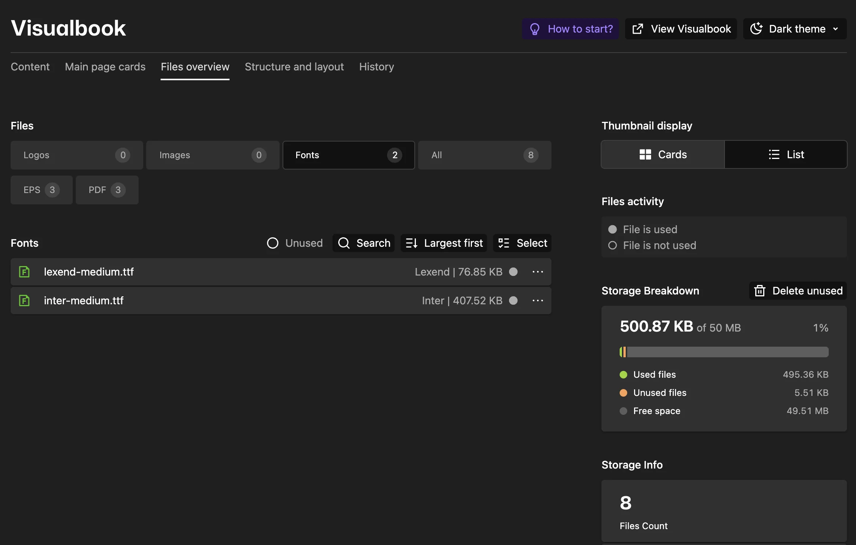Click the lightbulb icon in How to start

coord(534,29)
